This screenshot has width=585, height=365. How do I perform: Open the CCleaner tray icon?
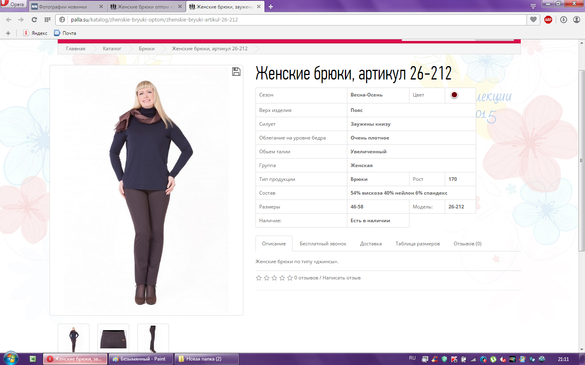click(x=435, y=359)
